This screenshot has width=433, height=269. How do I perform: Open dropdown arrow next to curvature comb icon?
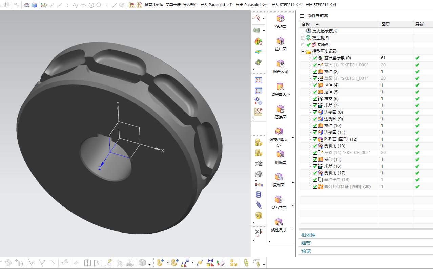coord(264,19)
